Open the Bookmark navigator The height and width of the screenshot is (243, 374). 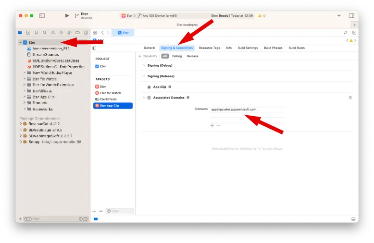coord(37,33)
